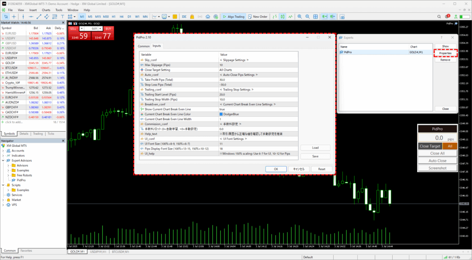Open the Tools menu
The width and height of the screenshot is (472, 260).
click(59, 10)
